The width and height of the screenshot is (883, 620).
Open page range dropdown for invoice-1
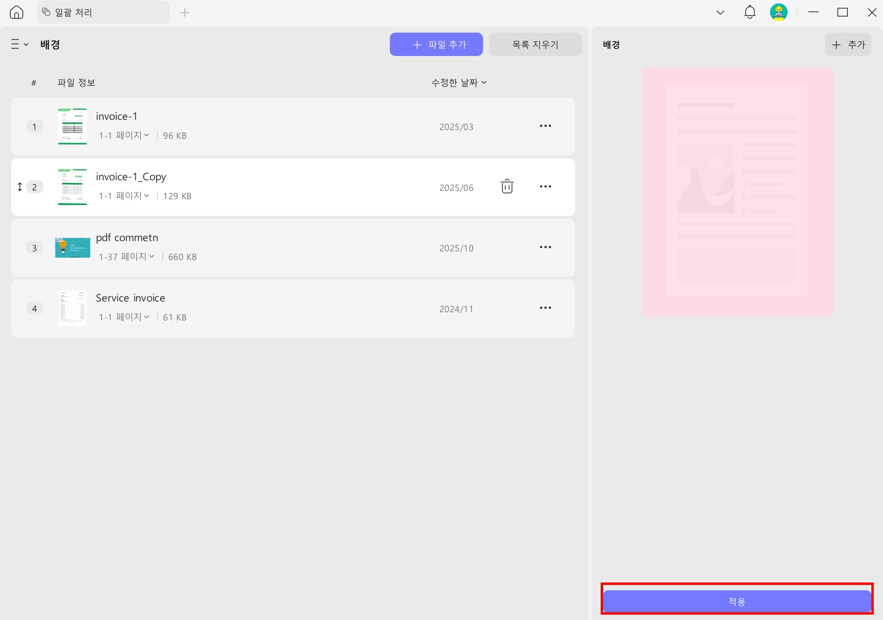[124, 135]
